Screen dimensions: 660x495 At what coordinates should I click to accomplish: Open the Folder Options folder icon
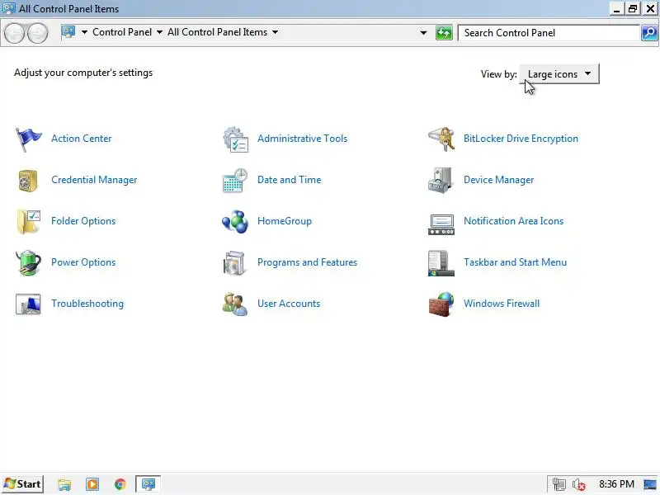(29, 221)
